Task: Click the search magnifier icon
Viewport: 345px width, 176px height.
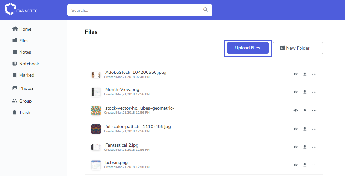Action: (205, 10)
